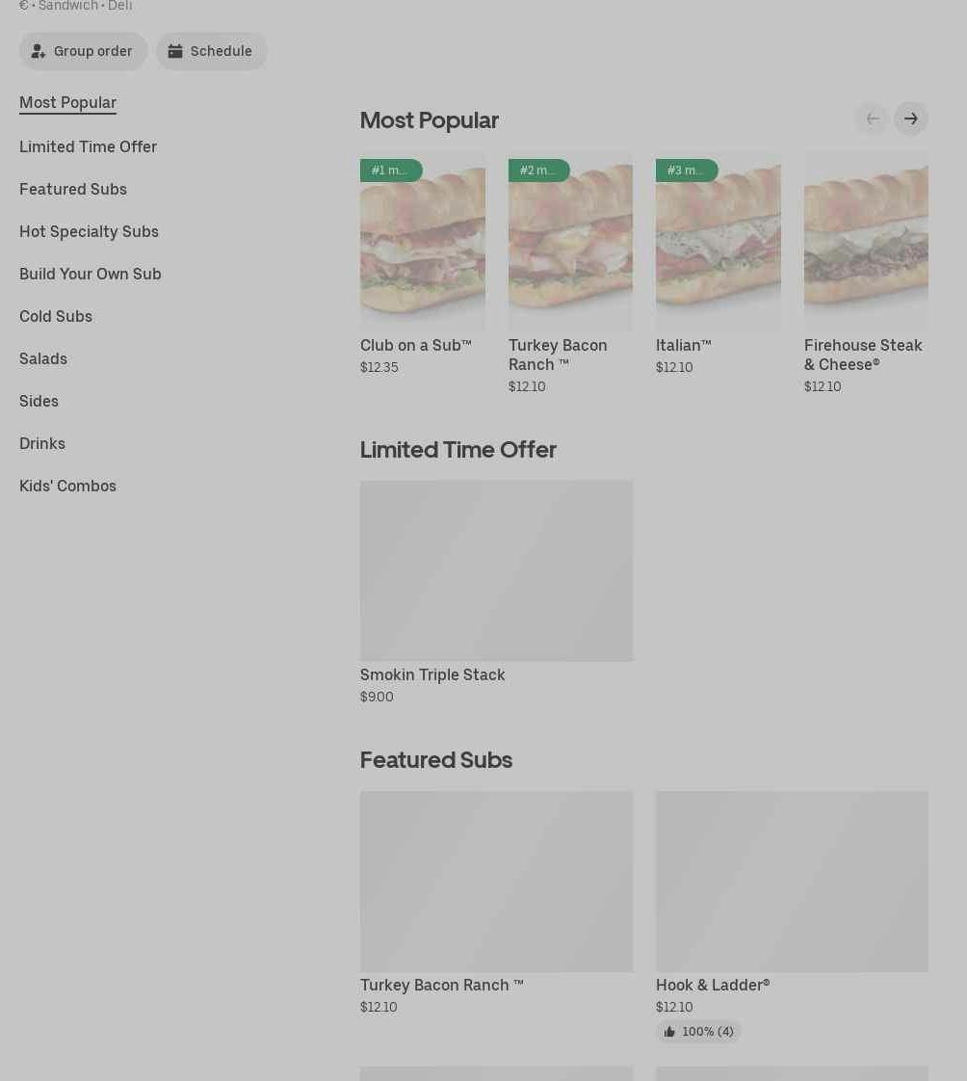Click the thumbs-up rating on Hook & Ladder
This screenshot has height=1081, width=967.
(698, 1031)
